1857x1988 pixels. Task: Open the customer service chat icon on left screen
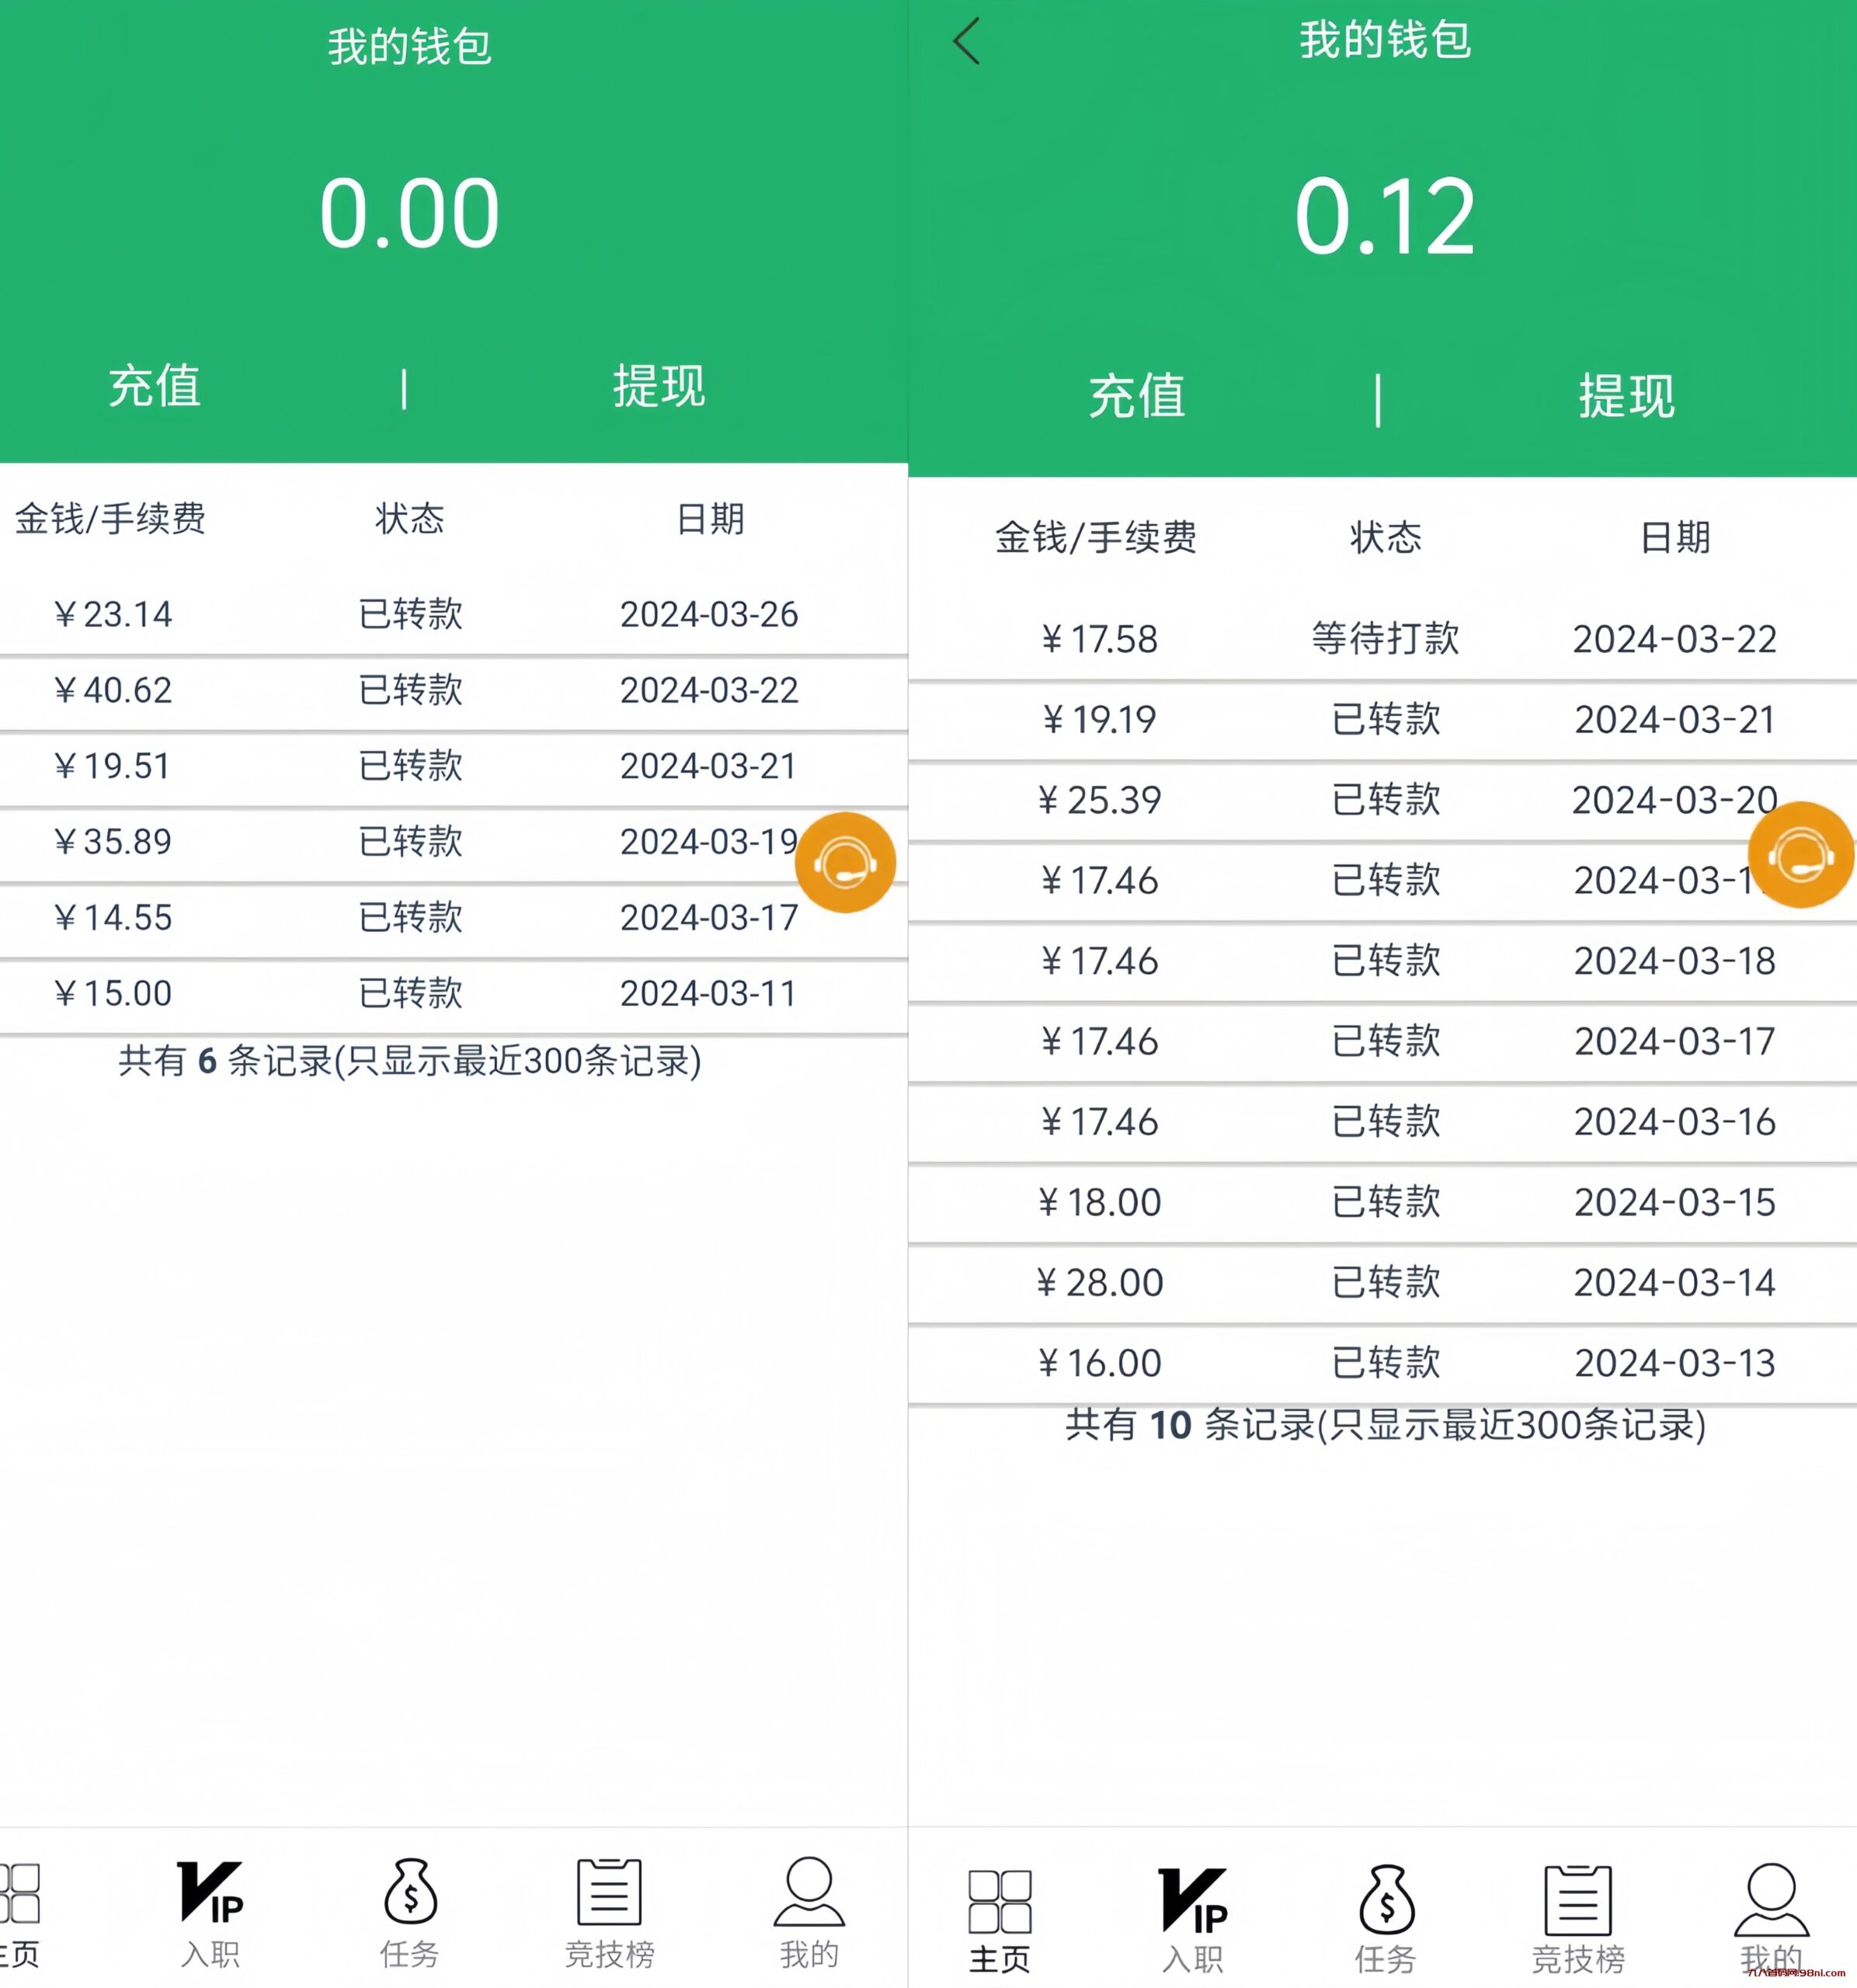tap(846, 862)
